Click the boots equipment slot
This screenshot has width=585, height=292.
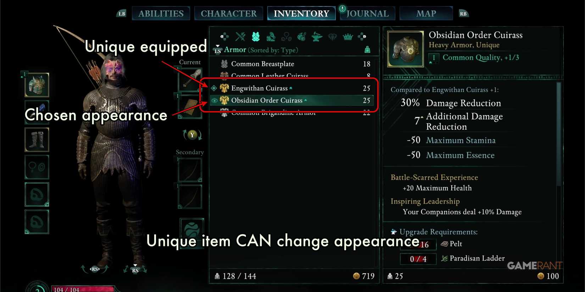coord(37,139)
